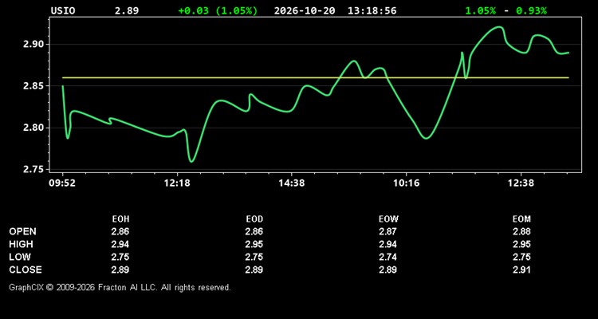Screen dimensions: 598x319
Task: Select the EOD CLOSE value 2.89
Action: point(254,270)
